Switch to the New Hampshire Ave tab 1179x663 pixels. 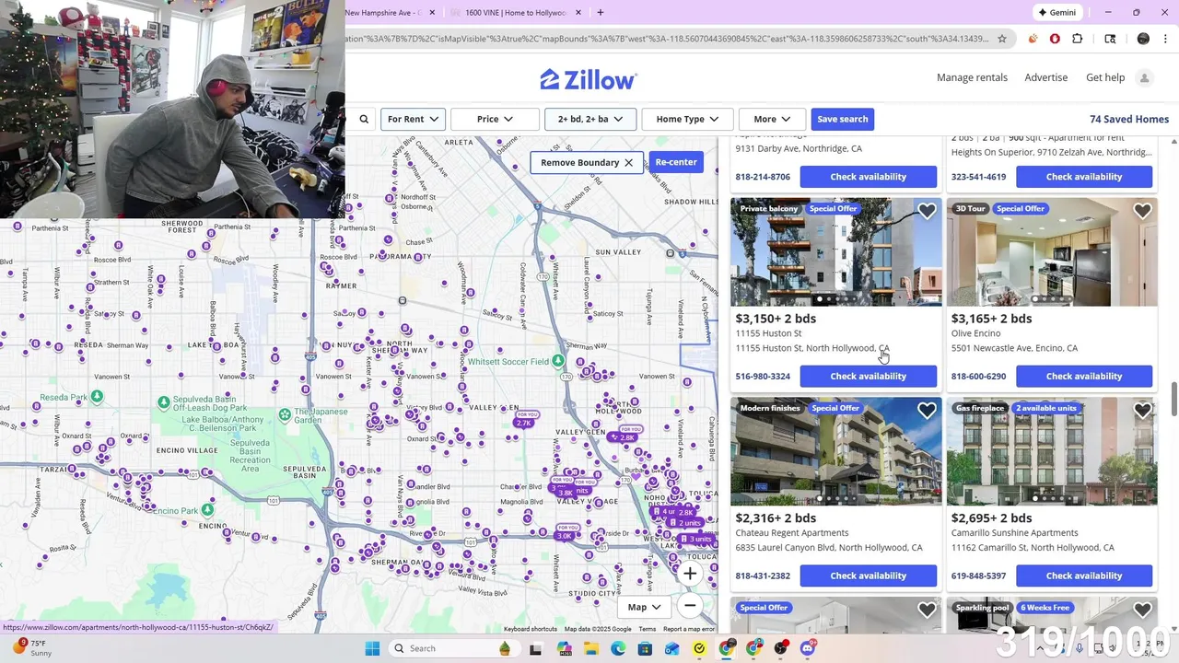[382, 12]
